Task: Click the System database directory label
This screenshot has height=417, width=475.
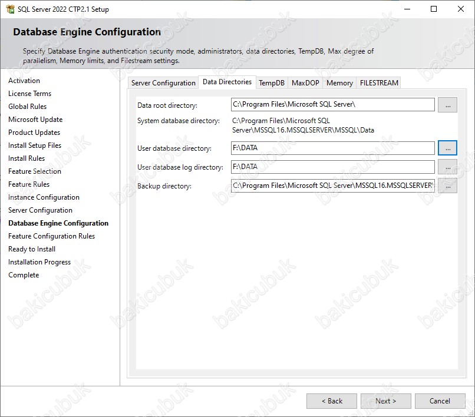Action: [179, 121]
